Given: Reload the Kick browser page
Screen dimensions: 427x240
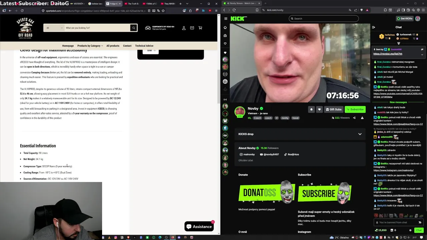Looking at the screenshot, I should (234, 10).
